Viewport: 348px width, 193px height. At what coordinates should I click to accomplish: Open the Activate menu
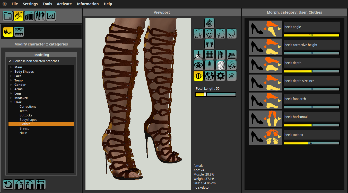pyautogui.click(x=64, y=4)
